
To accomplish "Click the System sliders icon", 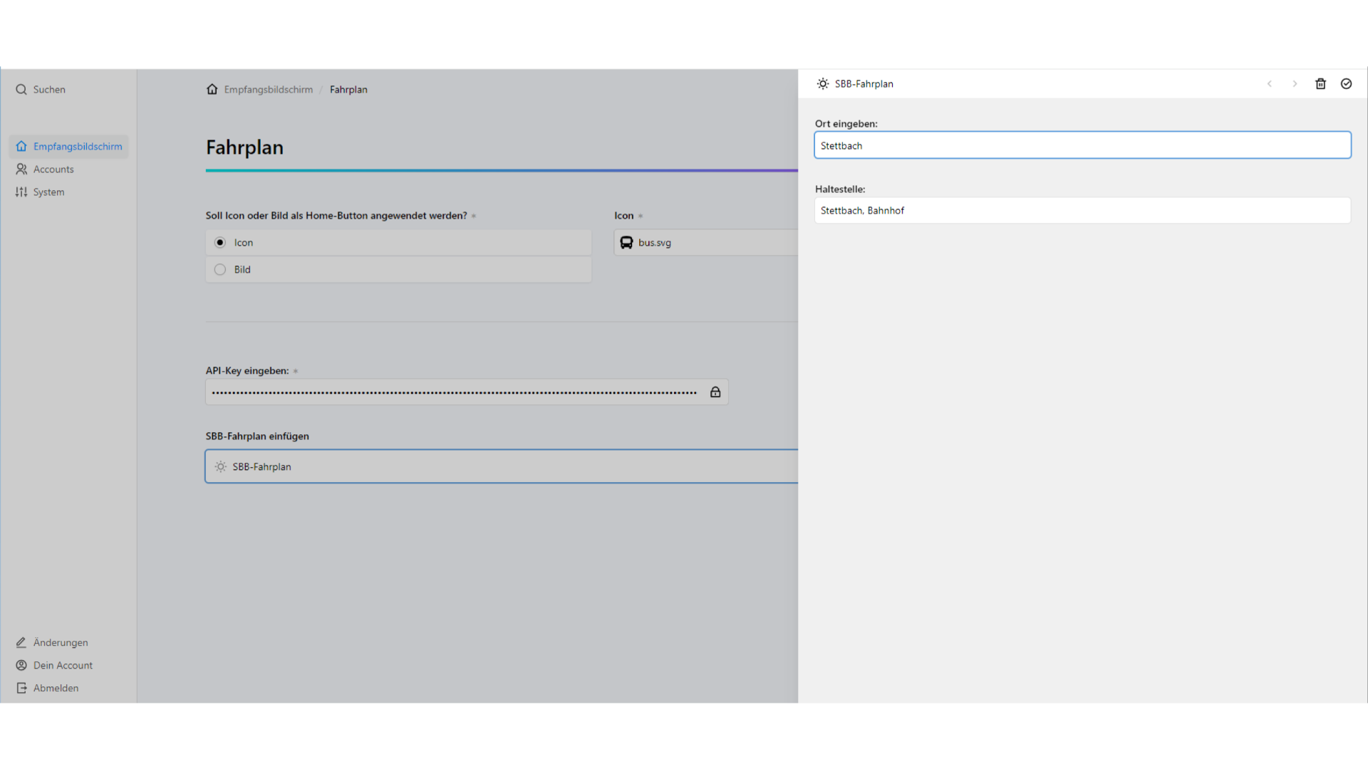I will 21,192.
